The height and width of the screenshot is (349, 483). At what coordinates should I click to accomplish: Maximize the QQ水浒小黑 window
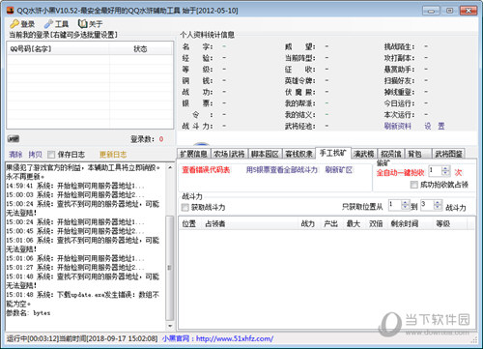pyautogui.click(x=450, y=11)
